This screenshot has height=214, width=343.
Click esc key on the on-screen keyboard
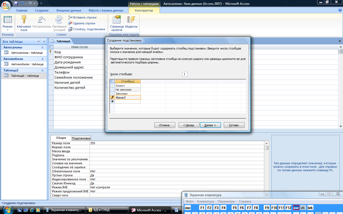coord(188,208)
